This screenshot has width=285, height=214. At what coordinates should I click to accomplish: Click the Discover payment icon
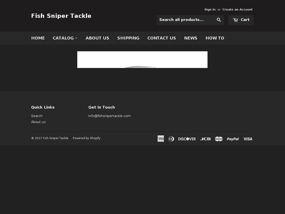click(x=187, y=139)
